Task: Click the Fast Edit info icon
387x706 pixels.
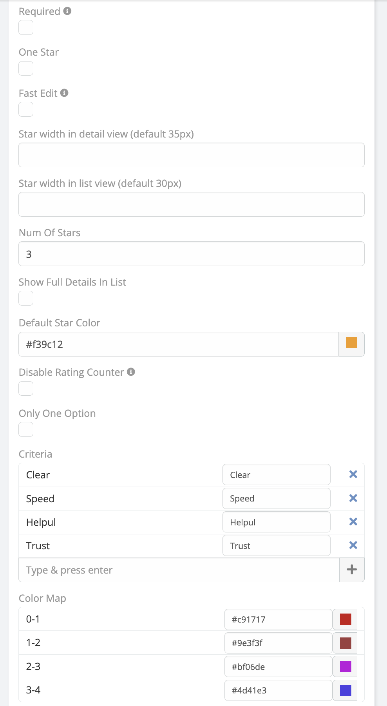Action: pos(65,93)
